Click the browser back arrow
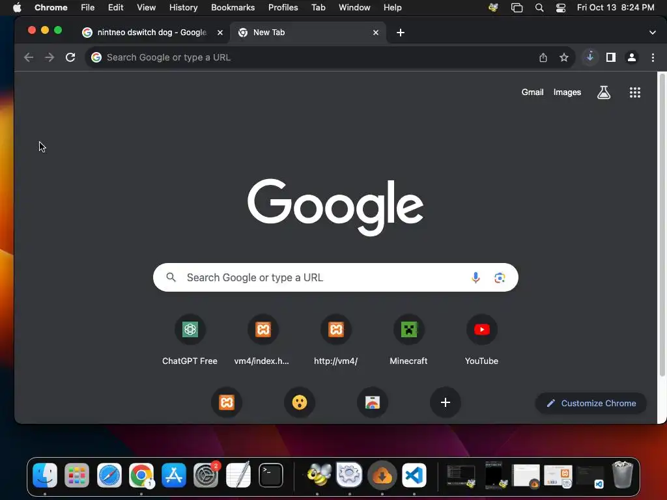This screenshot has width=667, height=500. click(29, 57)
